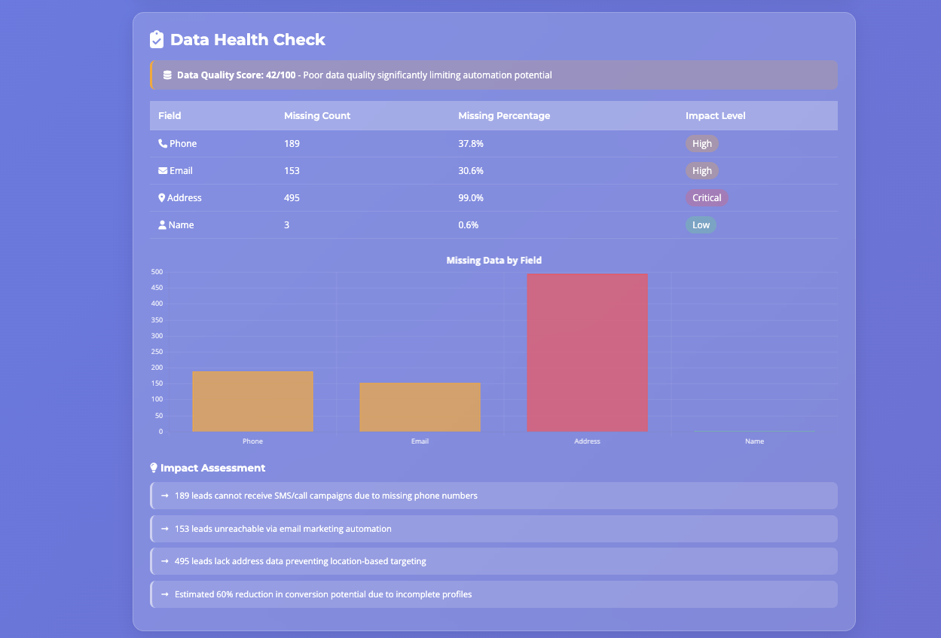This screenshot has height=638, width=941.
Task: Select the Email bar in the chart
Action: [420, 407]
